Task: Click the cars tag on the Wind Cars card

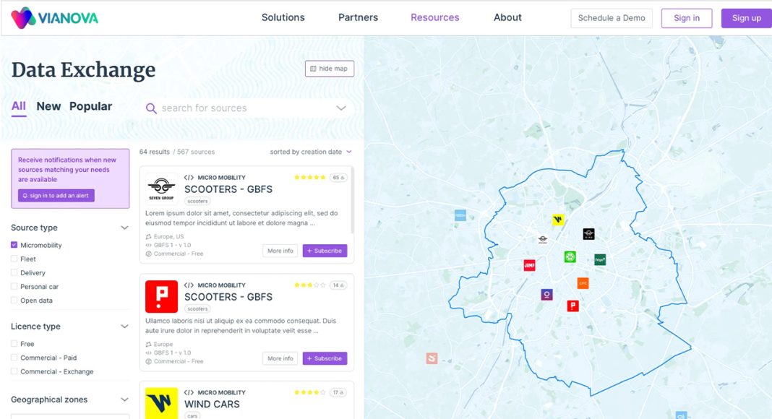Action: coord(192,416)
